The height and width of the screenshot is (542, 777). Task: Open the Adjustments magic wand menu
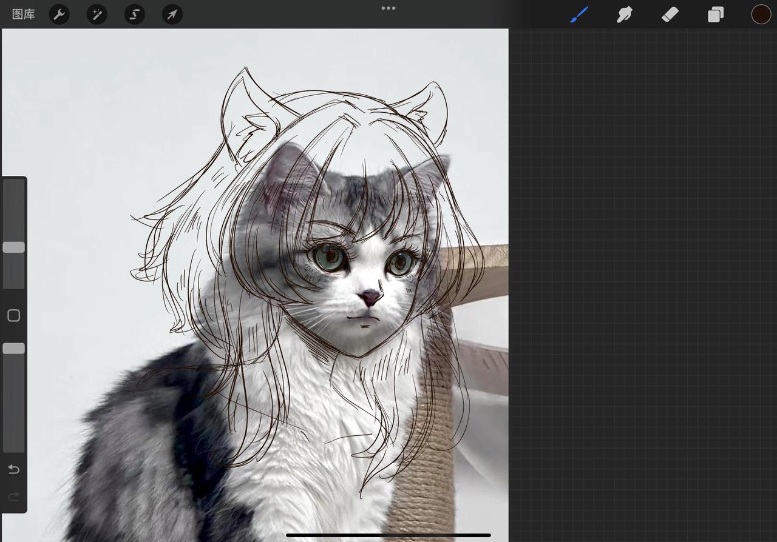click(x=97, y=15)
